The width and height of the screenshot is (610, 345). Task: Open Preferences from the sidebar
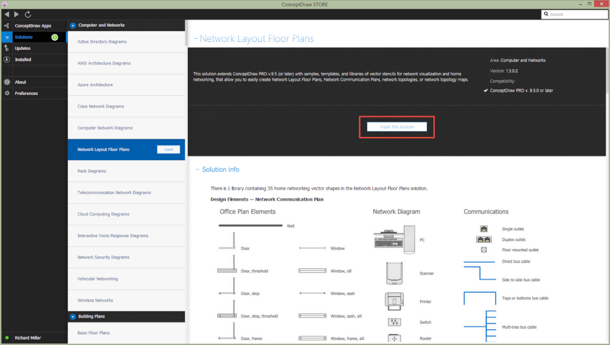(26, 93)
